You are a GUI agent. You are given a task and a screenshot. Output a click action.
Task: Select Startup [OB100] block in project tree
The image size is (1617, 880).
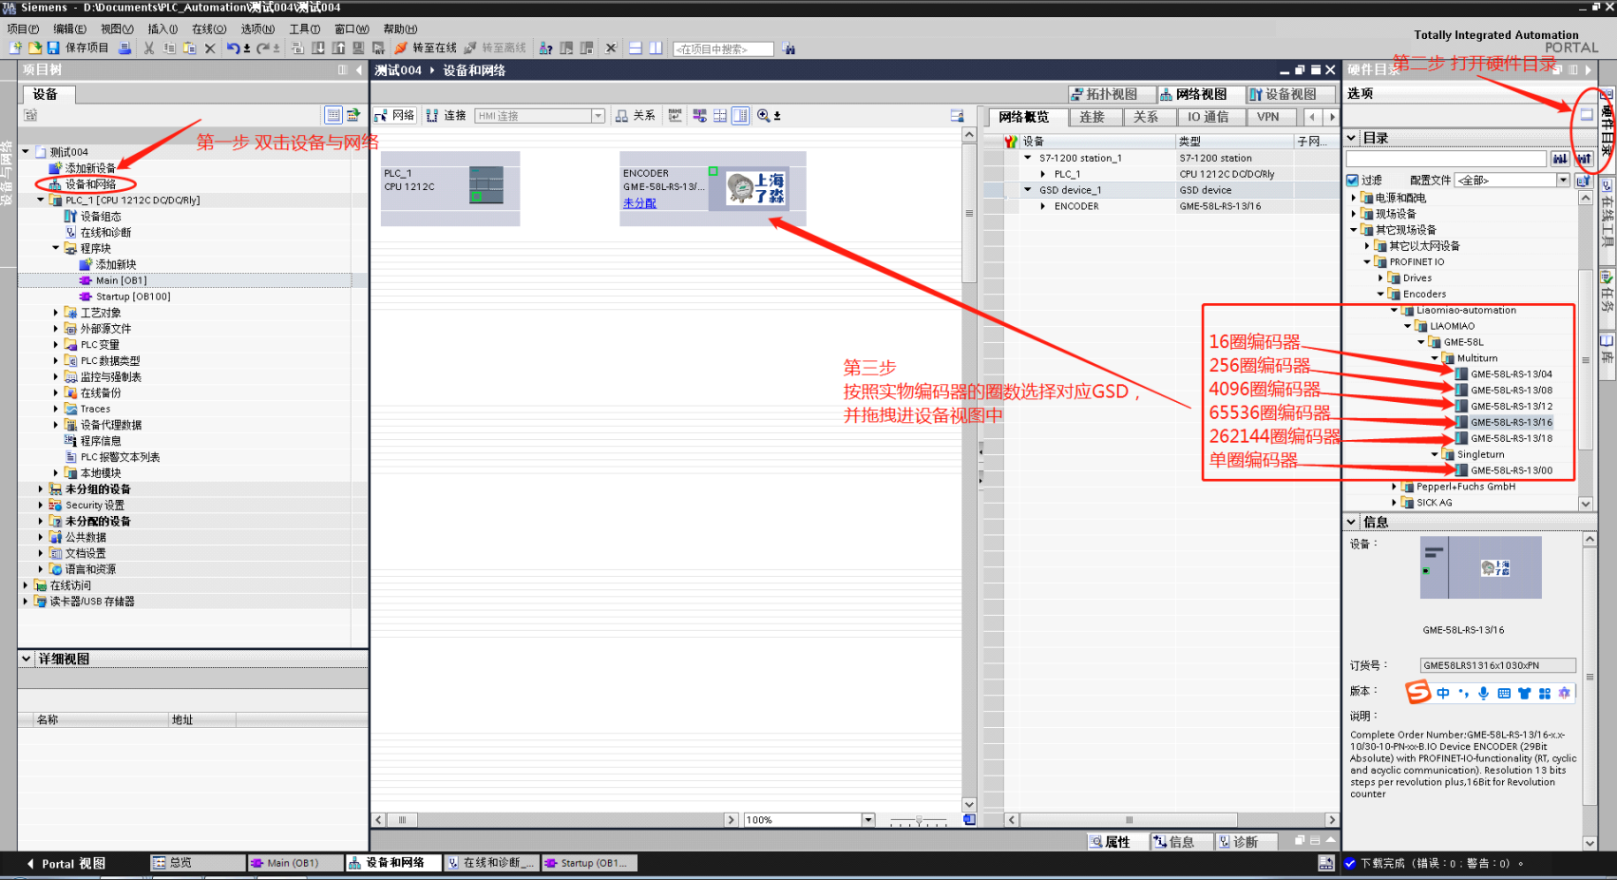point(132,297)
